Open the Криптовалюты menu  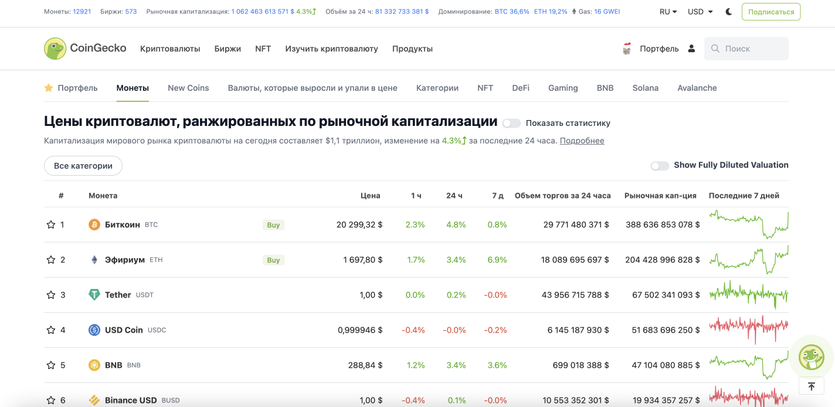[170, 49]
